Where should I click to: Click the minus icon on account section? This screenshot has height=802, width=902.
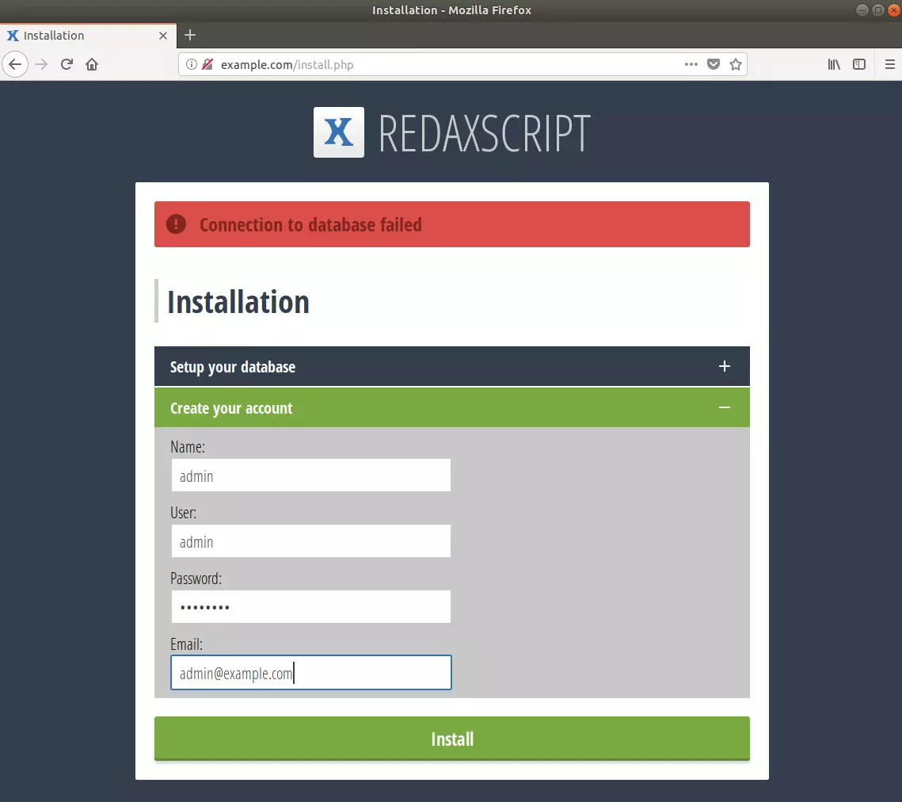point(725,407)
